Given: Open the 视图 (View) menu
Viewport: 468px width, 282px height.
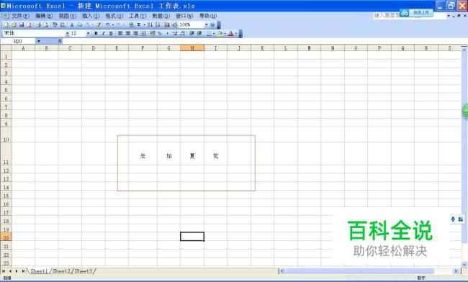Looking at the screenshot, I should click(67, 16).
